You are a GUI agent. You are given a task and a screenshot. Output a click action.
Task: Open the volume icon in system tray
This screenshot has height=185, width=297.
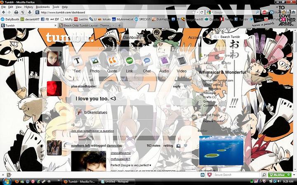tap(279, 181)
